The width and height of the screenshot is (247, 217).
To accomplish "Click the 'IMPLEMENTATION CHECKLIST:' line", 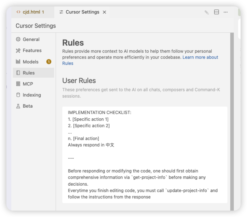I will click(99, 113).
